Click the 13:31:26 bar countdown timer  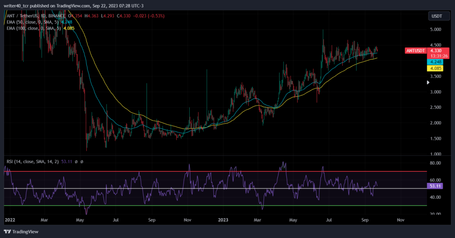(439, 56)
